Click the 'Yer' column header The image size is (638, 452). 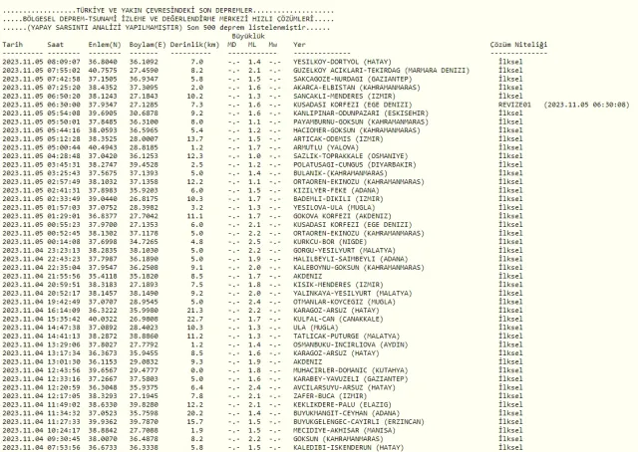coord(299,46)
